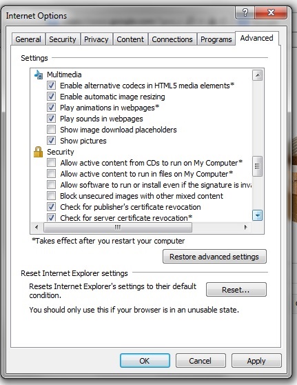Click the Reset... button
The width and height of the screenshot is (297, 385).
pyautogui.click(x=236, y=290)
